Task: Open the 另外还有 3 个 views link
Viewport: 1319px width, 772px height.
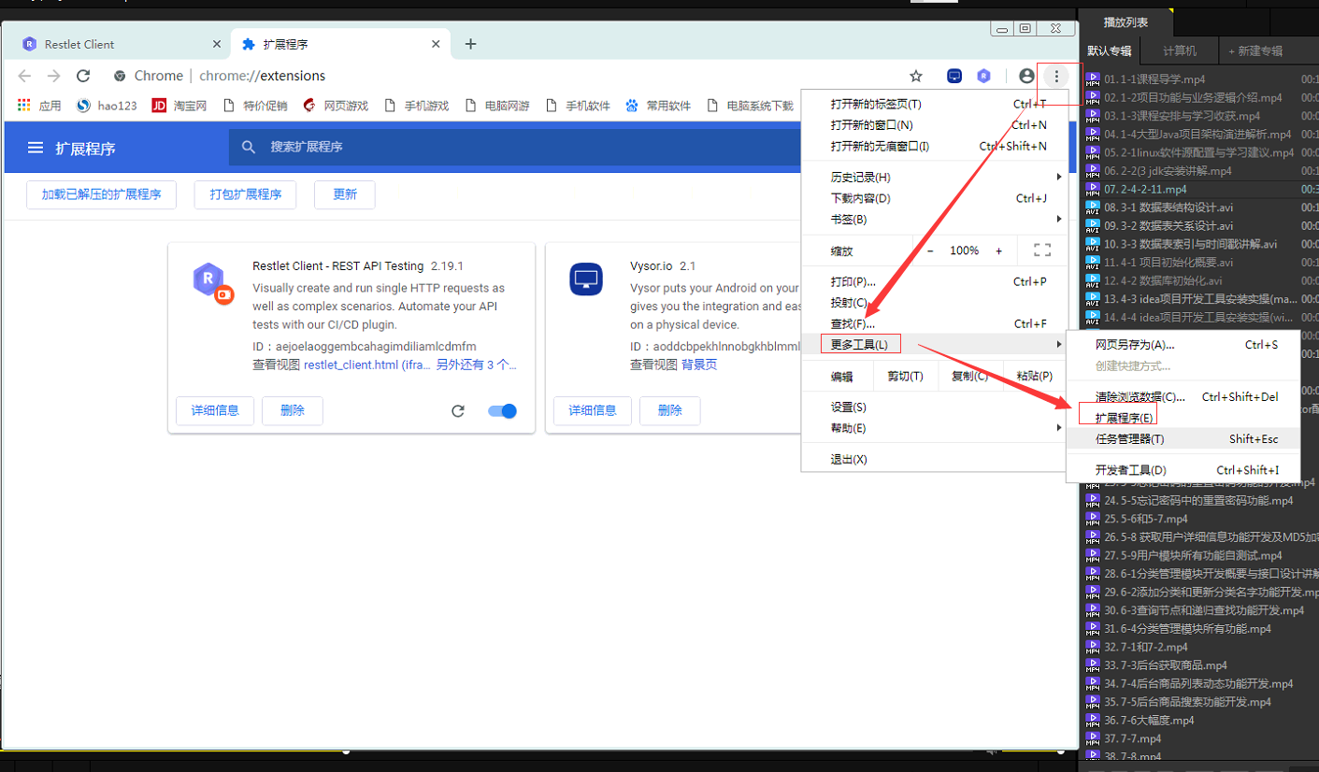Action: [x=477, y=365]
